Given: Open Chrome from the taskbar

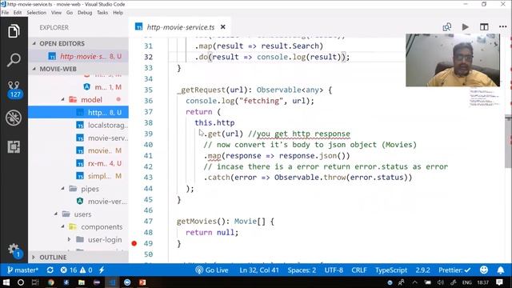Looking at the screenshot, I should tap(51, 282).
